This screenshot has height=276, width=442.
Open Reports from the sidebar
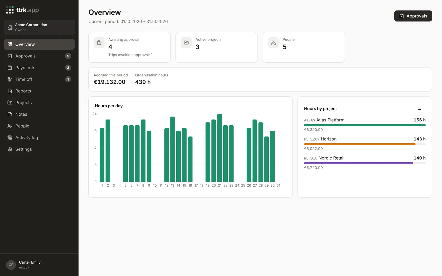click(39, 91)
